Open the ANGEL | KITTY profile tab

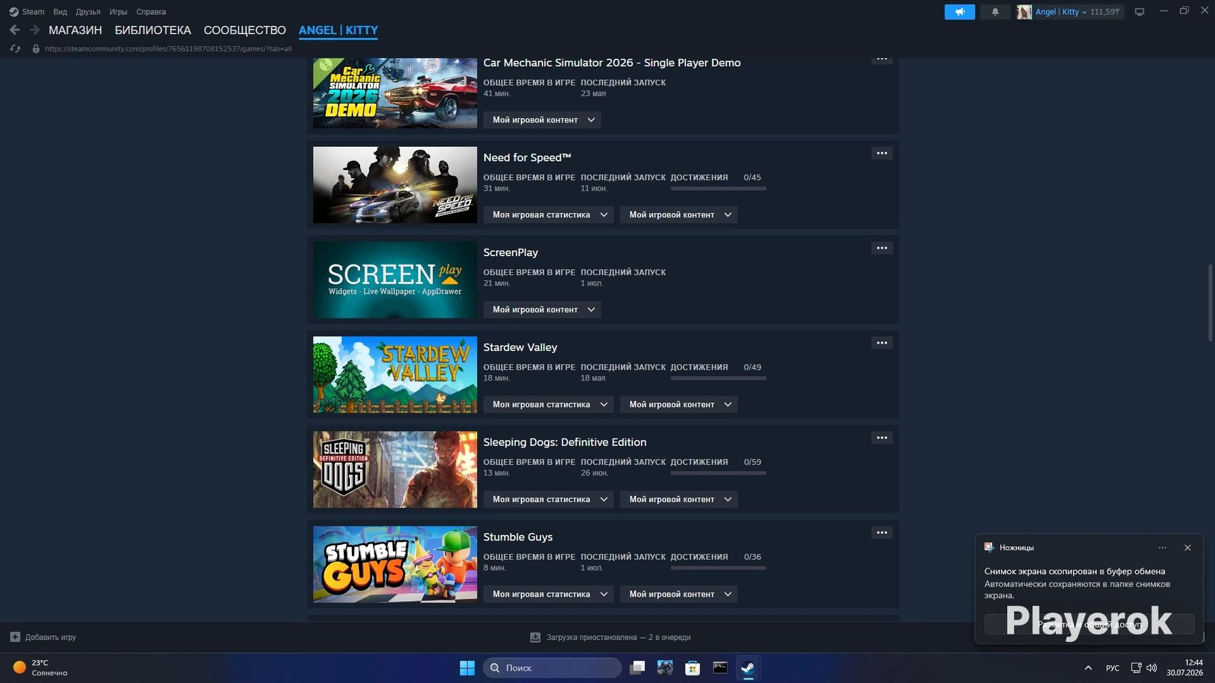[338, 30]
